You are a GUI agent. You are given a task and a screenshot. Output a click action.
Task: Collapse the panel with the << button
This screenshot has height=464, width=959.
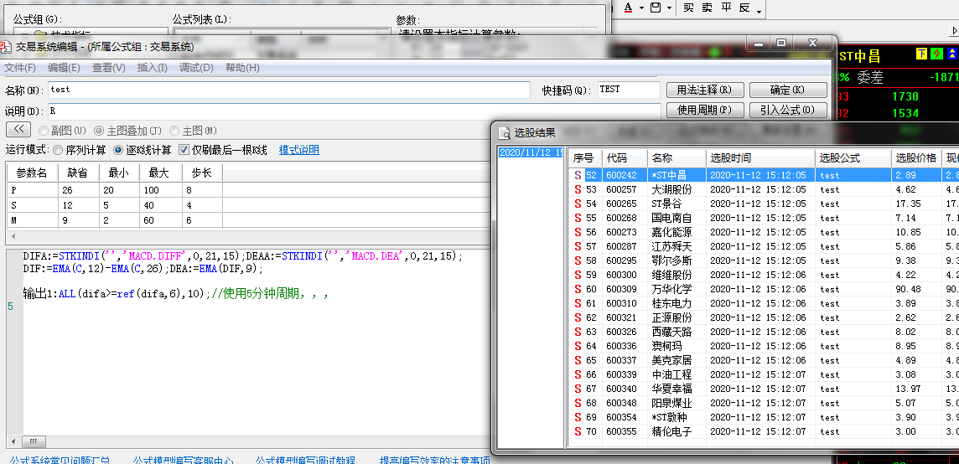(18, 130)
